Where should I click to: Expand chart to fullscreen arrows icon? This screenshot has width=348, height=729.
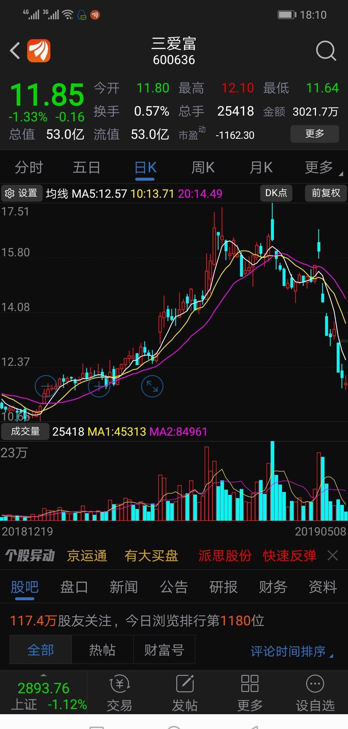[152, 386]
